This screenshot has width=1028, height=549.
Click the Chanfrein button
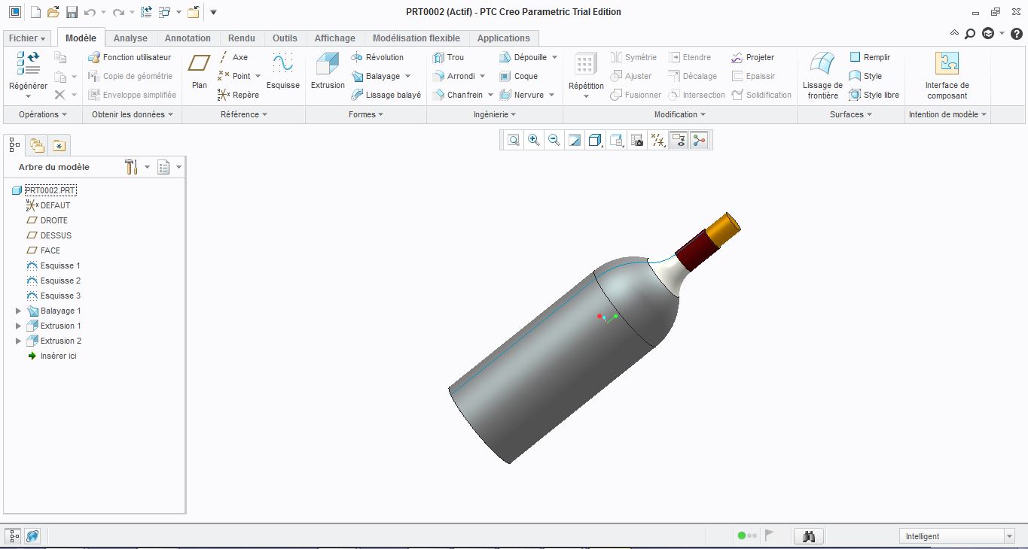463,95
